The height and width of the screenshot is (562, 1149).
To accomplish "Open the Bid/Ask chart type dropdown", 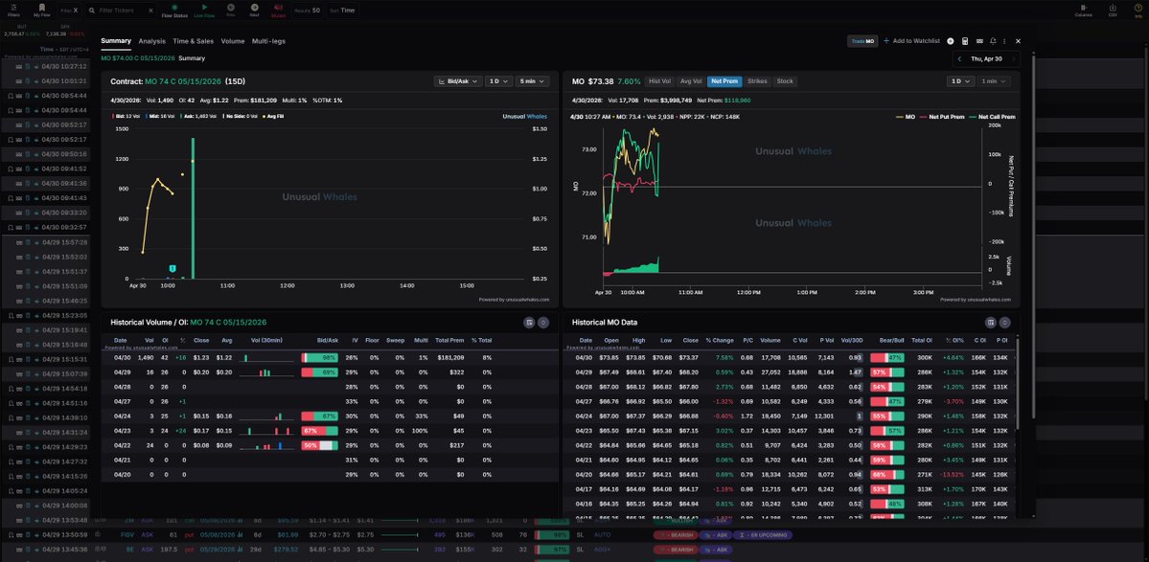I will tap(458, 81).
